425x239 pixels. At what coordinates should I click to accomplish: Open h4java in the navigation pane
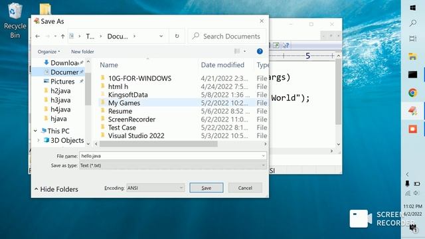pos(60,109)
